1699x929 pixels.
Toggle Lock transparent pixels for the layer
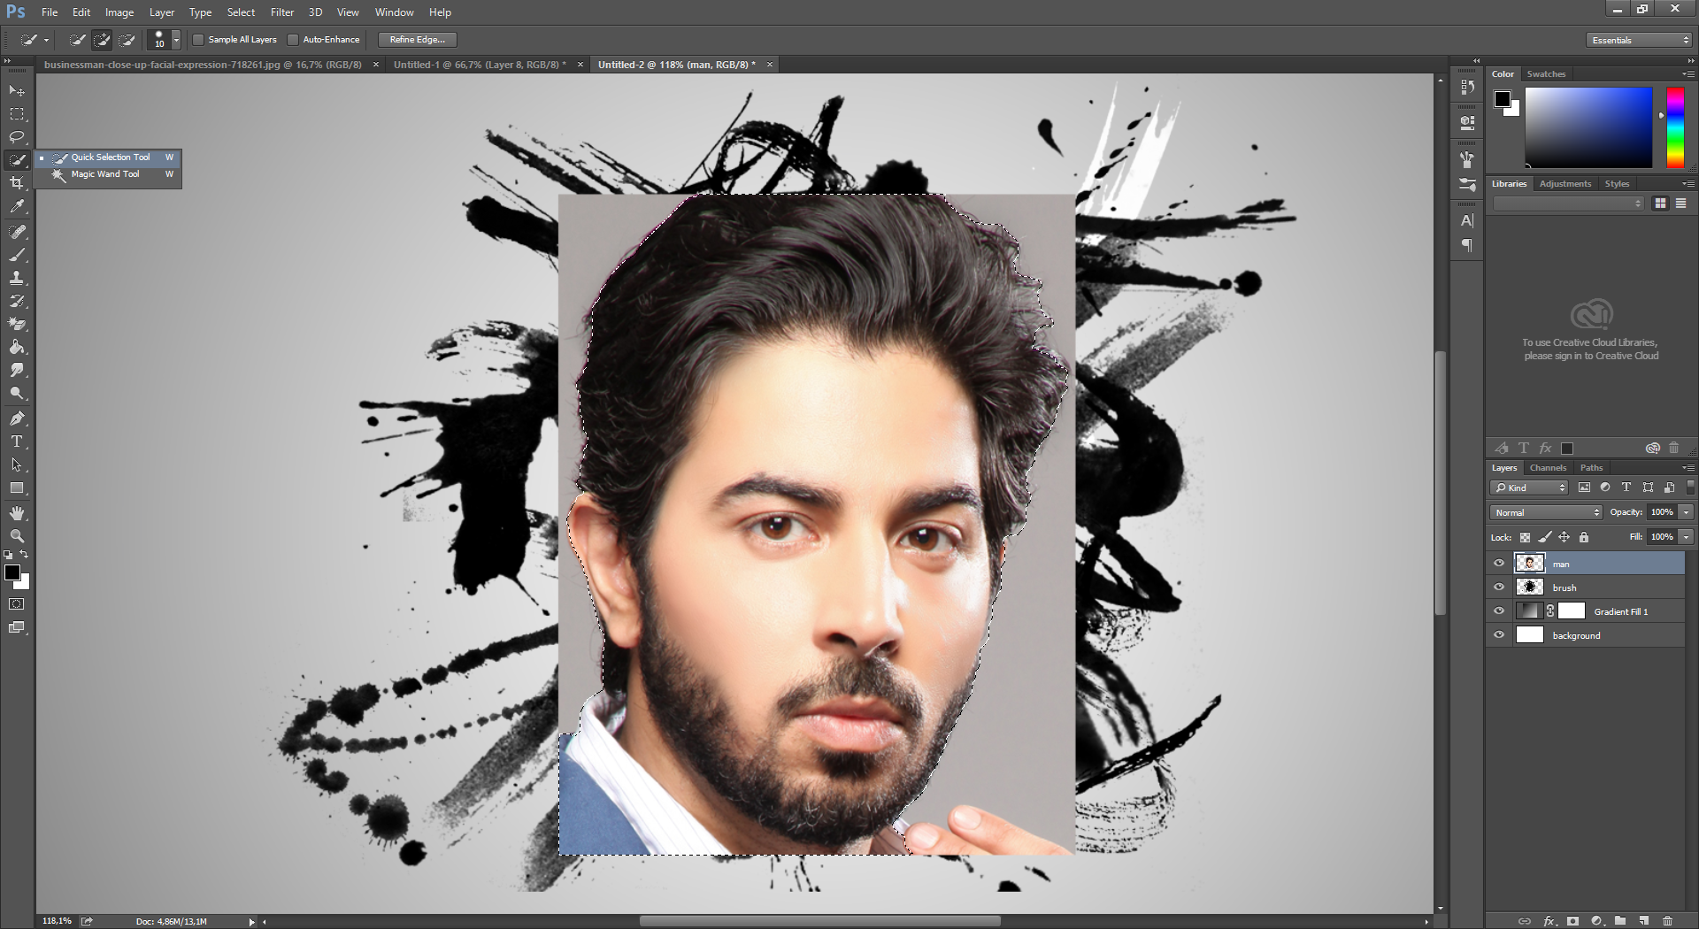pos(1525,537)
